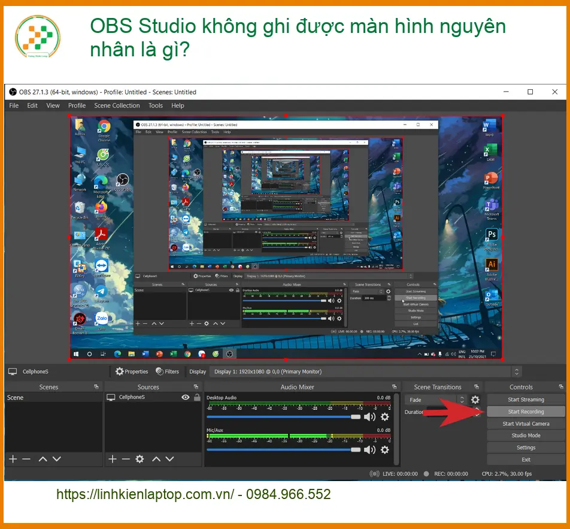570x529 pixels.
Task: Open the File menu in main OBS window
Action: click(x=14, y=105)
